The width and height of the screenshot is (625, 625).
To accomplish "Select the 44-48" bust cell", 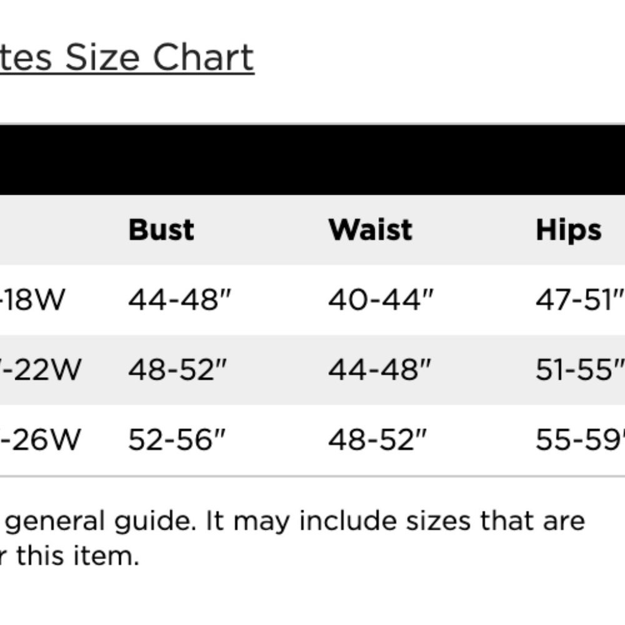I will pyautogui.click(x=179, y=300).
